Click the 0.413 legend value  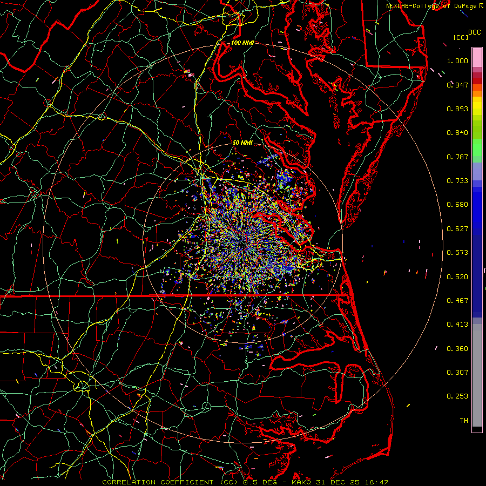[457, 325]
